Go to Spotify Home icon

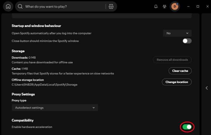pyautogui.click(x=8, y=6)
